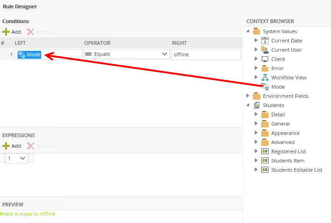Click the Current User label

click(x=287, y=50)
